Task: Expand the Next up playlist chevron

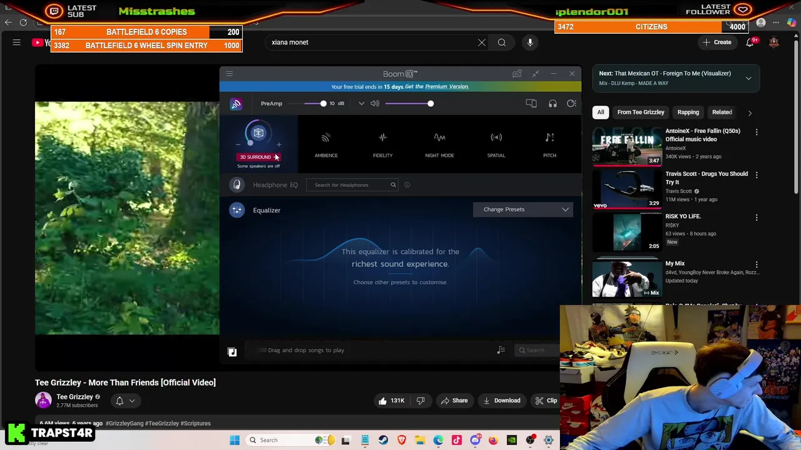Action: (748, 78)
